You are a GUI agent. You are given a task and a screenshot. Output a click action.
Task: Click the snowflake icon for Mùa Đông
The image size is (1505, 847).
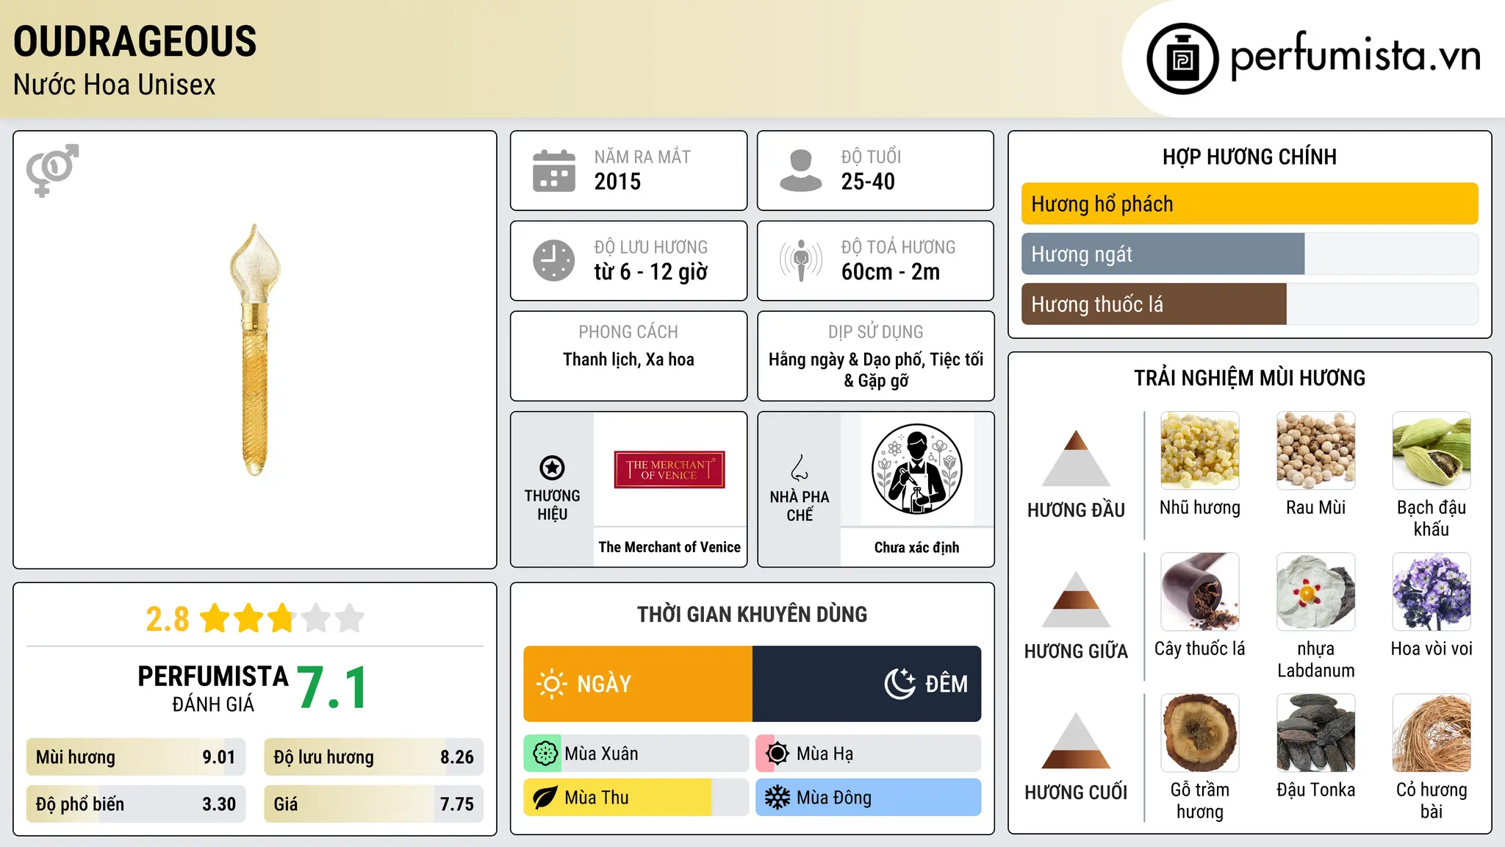[x=777, y=798]
